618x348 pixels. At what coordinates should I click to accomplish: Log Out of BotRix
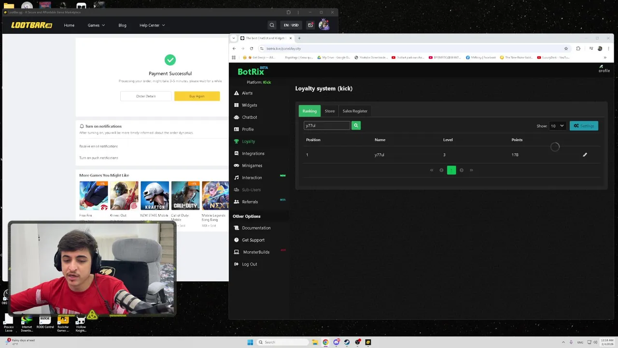tap(245, 264)
